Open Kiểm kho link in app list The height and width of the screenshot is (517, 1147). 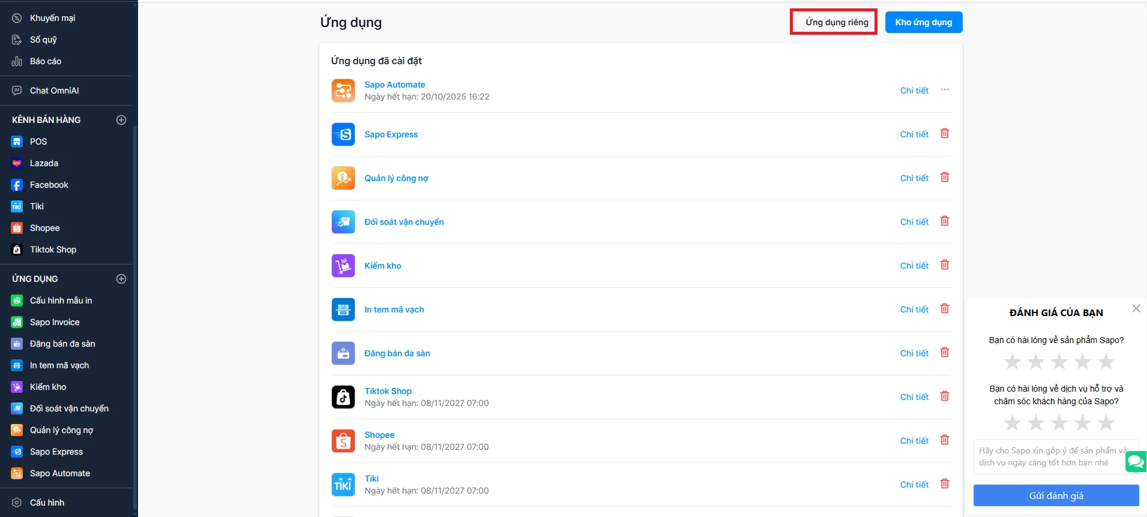(x=383, y=266)
